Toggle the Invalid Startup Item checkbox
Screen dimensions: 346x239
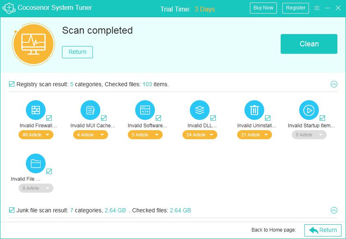[x=323, y=118]
